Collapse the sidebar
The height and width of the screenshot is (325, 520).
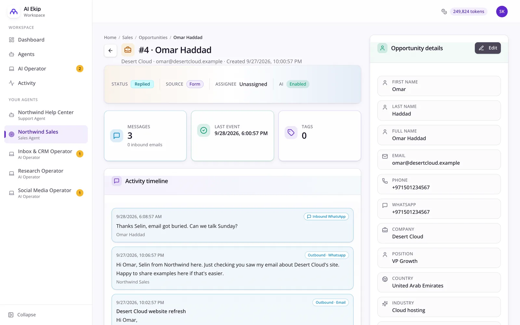(22, 315)
